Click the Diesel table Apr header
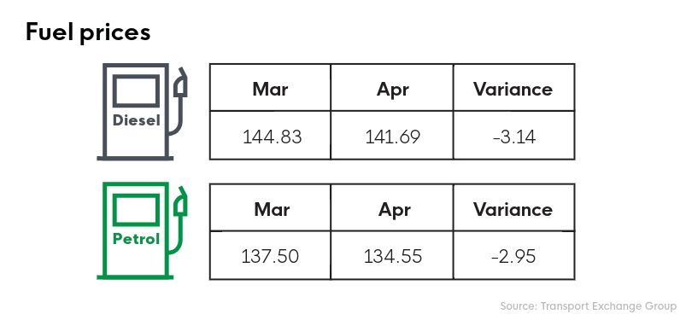The height and width of the screenshot is (320, 692). [393, 90]
